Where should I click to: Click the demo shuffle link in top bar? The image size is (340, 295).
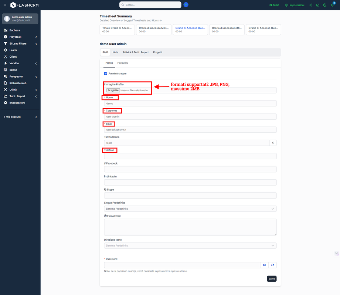(x=274, y=5)
